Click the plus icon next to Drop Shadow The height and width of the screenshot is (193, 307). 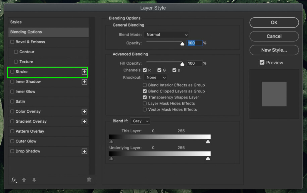(x=85, y=151)
